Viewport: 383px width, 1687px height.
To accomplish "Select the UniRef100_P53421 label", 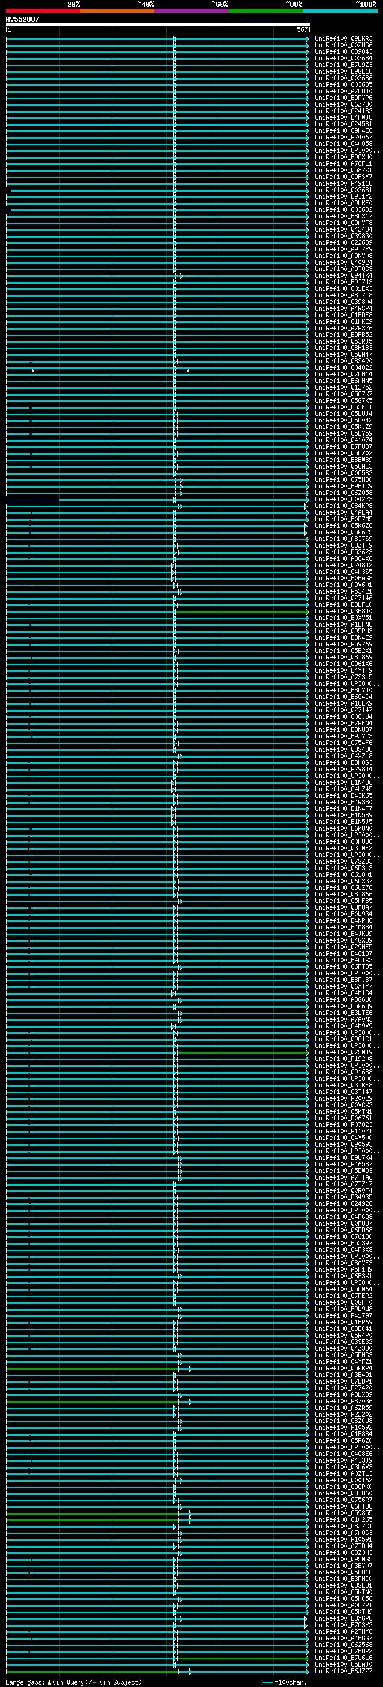I will pos(344,591).
